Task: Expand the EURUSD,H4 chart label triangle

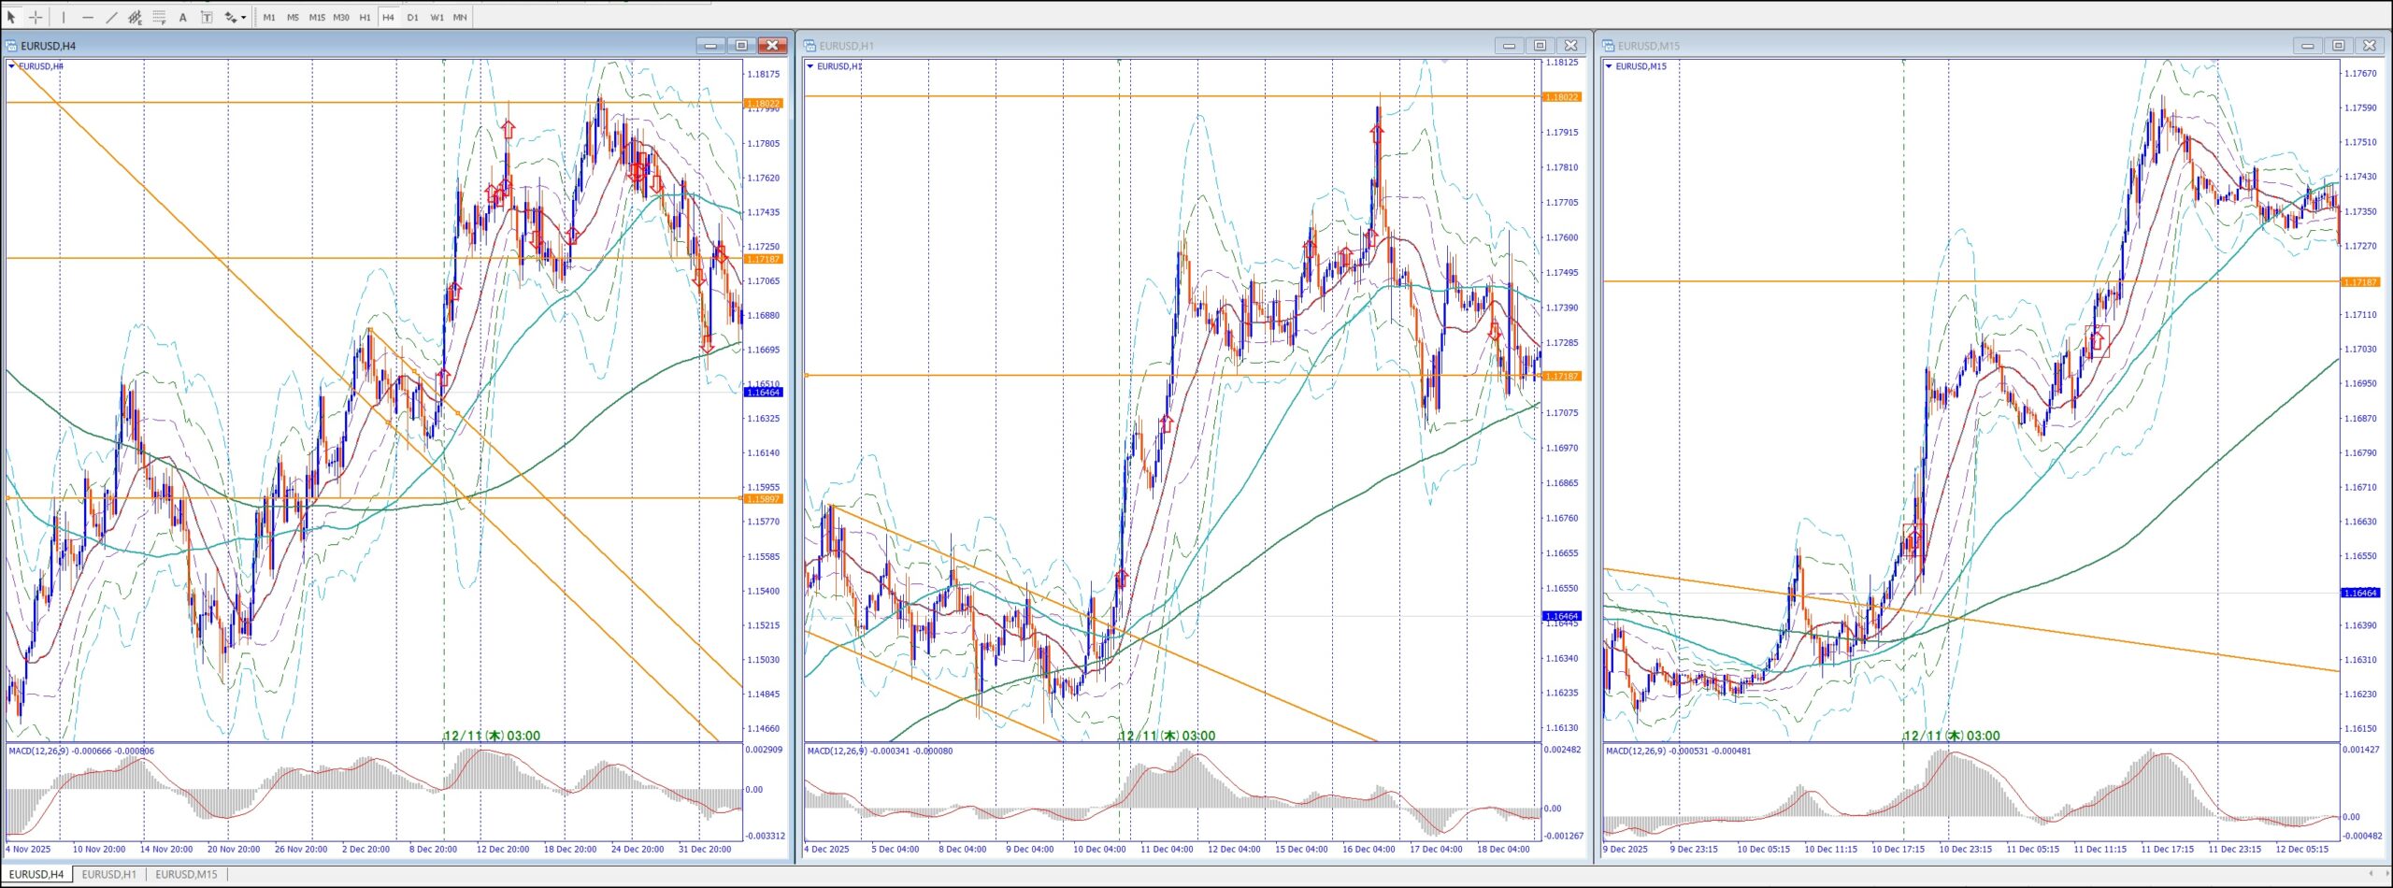Action: tap(12, 66)
